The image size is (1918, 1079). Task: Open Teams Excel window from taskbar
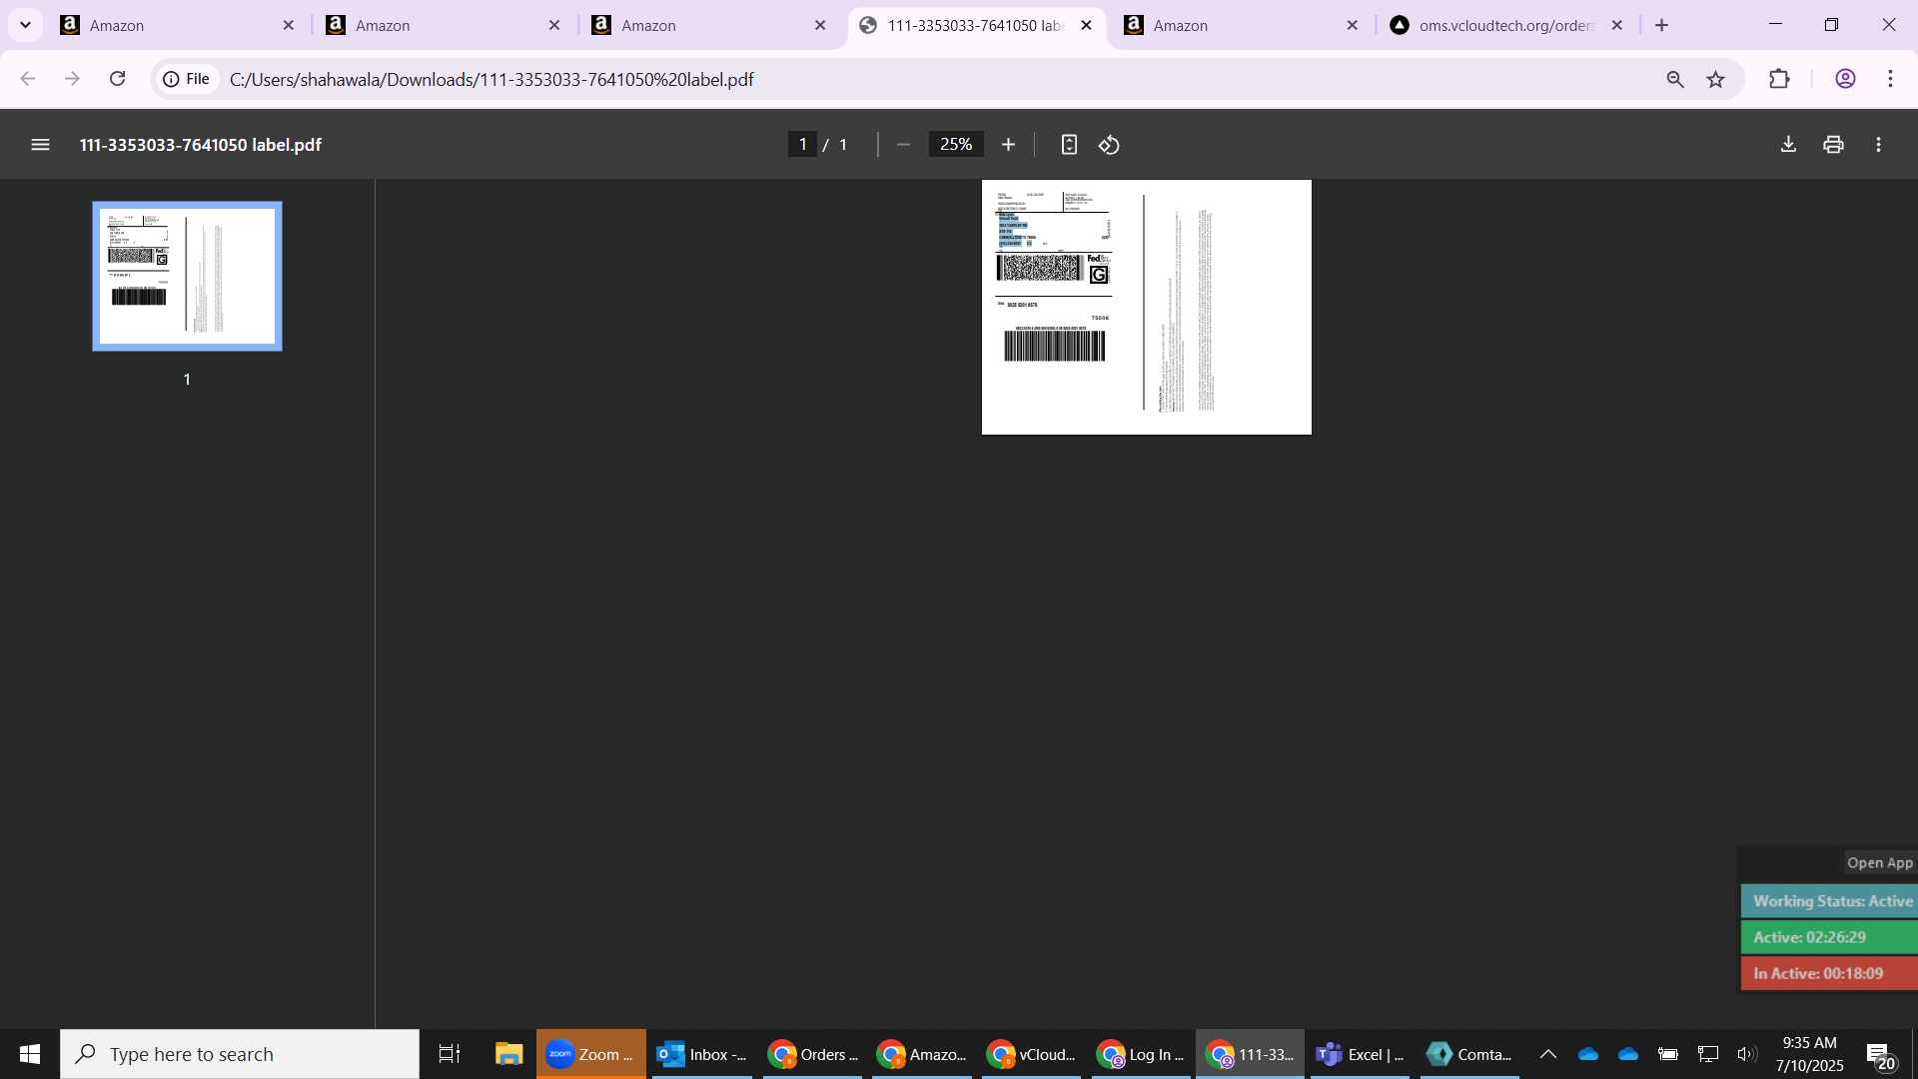tap(1360, 1054)
